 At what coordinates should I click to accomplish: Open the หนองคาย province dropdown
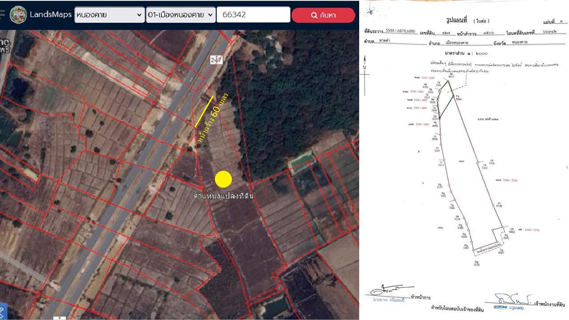coord(109,15)
